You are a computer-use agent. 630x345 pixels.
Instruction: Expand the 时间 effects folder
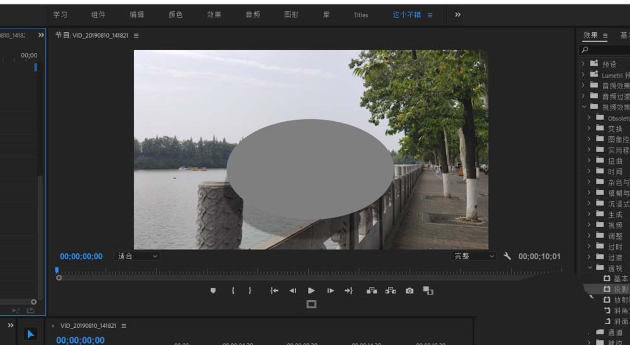coord(589,172)
